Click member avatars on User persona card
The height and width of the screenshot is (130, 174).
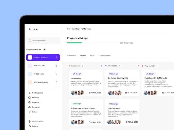pyautogui.click(x=114, y=122)
